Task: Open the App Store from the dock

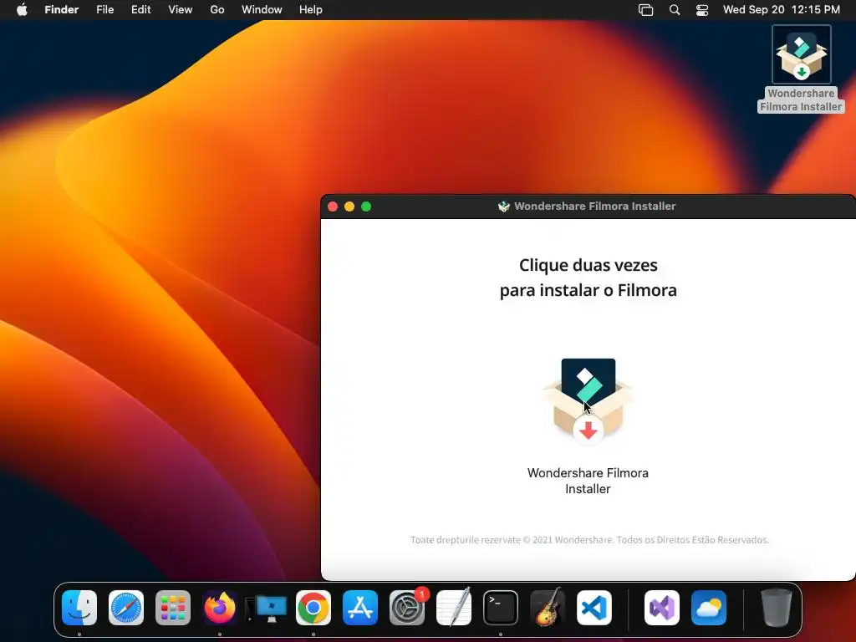Action: [360, 608]
